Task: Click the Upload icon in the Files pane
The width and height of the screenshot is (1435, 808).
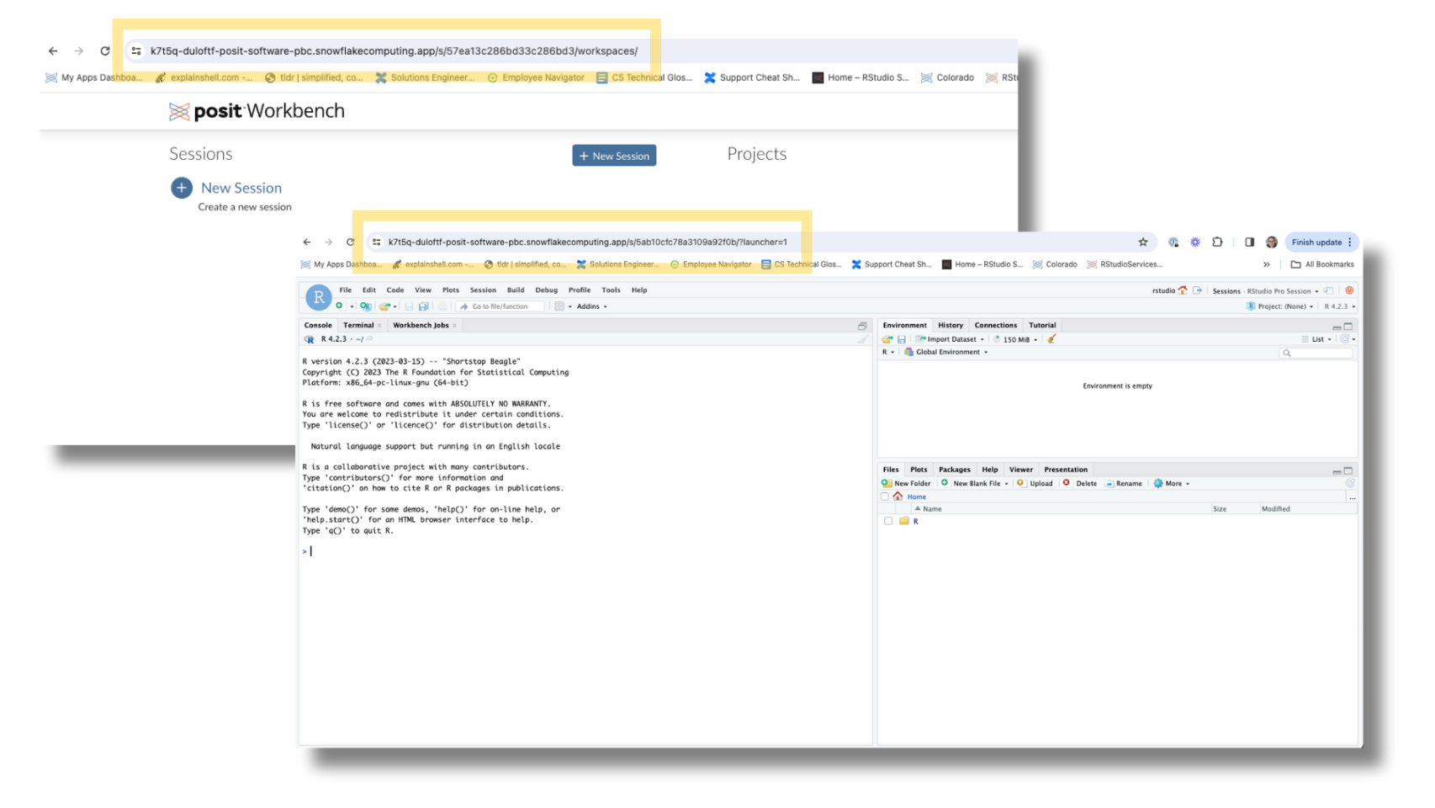Action: pyautogui.click(x=1020, y=483)
